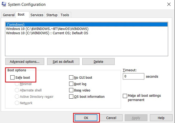This screenshot has width=175, height=123.
Task: Open Help for System Configuration
Action: pos(161,118)
